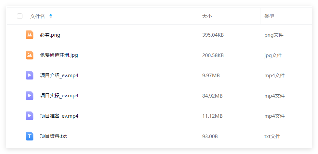Open the file 必看.png
The width and height of the screenshot is (318, 154).
(50, 35)
